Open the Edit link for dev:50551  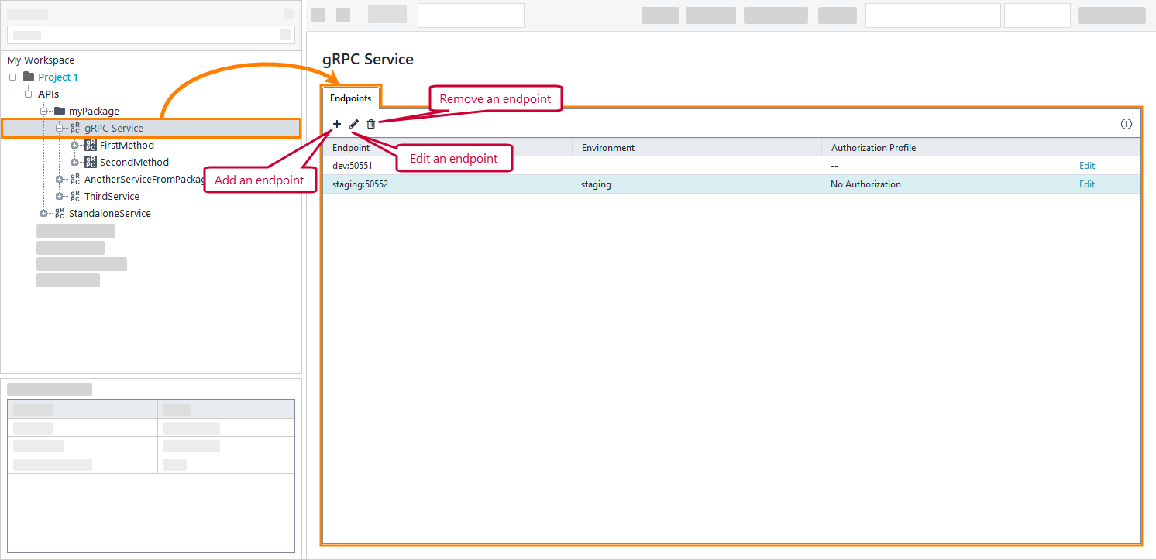(x=1086, y=165)
